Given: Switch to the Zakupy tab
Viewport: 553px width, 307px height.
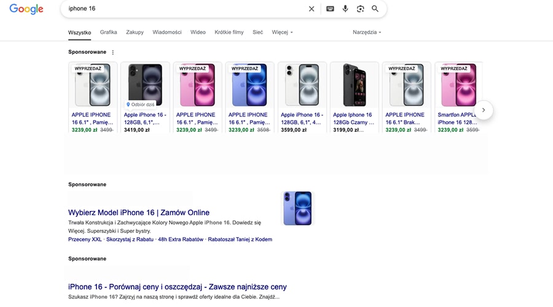Looking at the screenshot, I should tap(135, 32).
